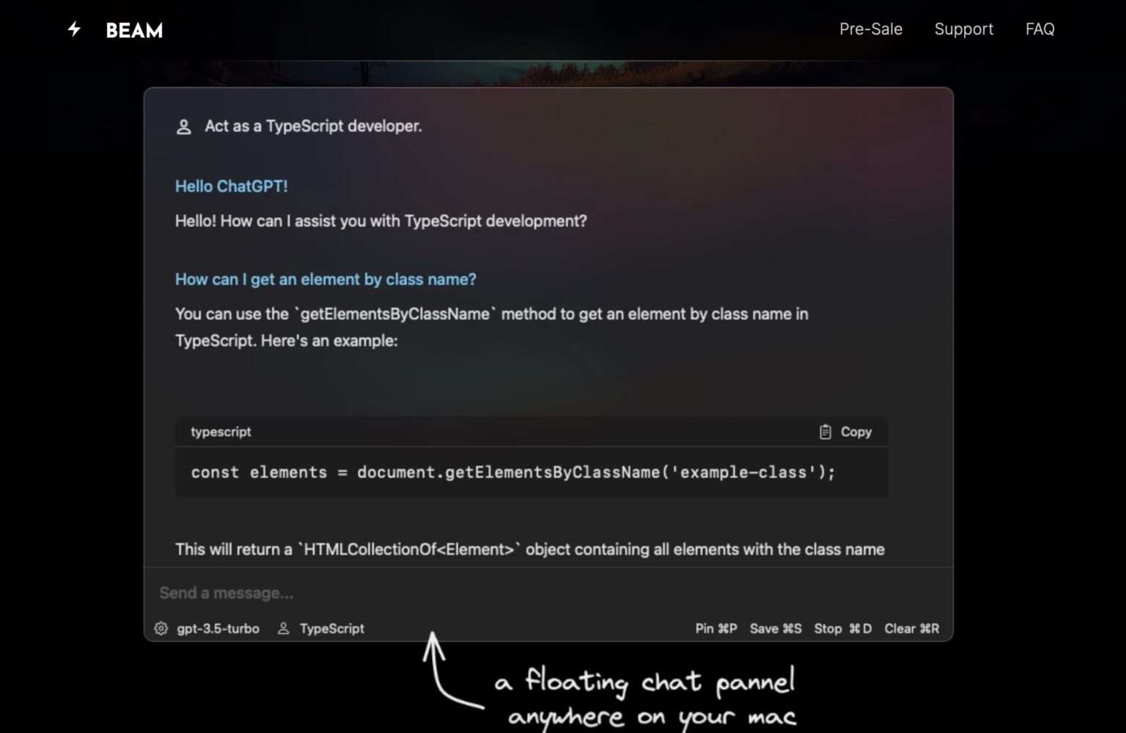This screenshot has height=733, width=1126.
Task: Click the person icon beside the role prompt
Action: click(x=183, y=126)
